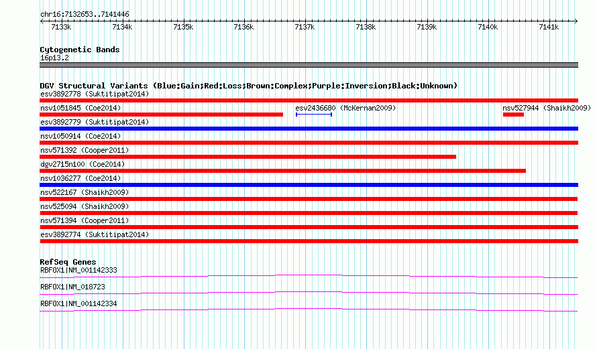
Task: Select the esv3892774 red bar
Action: 309,241
